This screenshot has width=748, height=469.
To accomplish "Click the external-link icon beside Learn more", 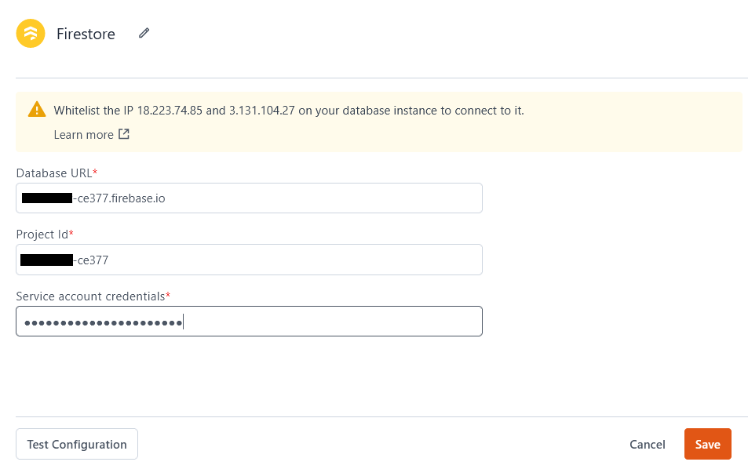I will pyautogui.click(x=124, y=134).
